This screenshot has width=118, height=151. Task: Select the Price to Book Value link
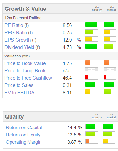click(25, 63)
